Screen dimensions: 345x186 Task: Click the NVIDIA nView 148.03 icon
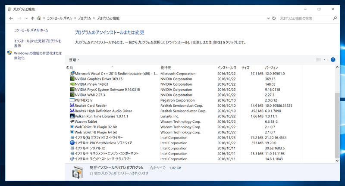(72, 84)
